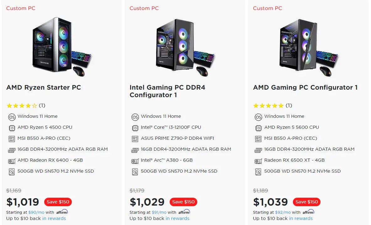Click the RAM icon on Intel Gaming PC DDR4 listing
371x225 pixels.
point(135,149)
